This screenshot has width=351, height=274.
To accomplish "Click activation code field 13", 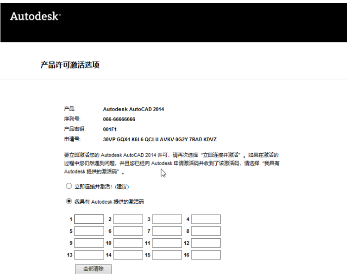I will (89, 255).
